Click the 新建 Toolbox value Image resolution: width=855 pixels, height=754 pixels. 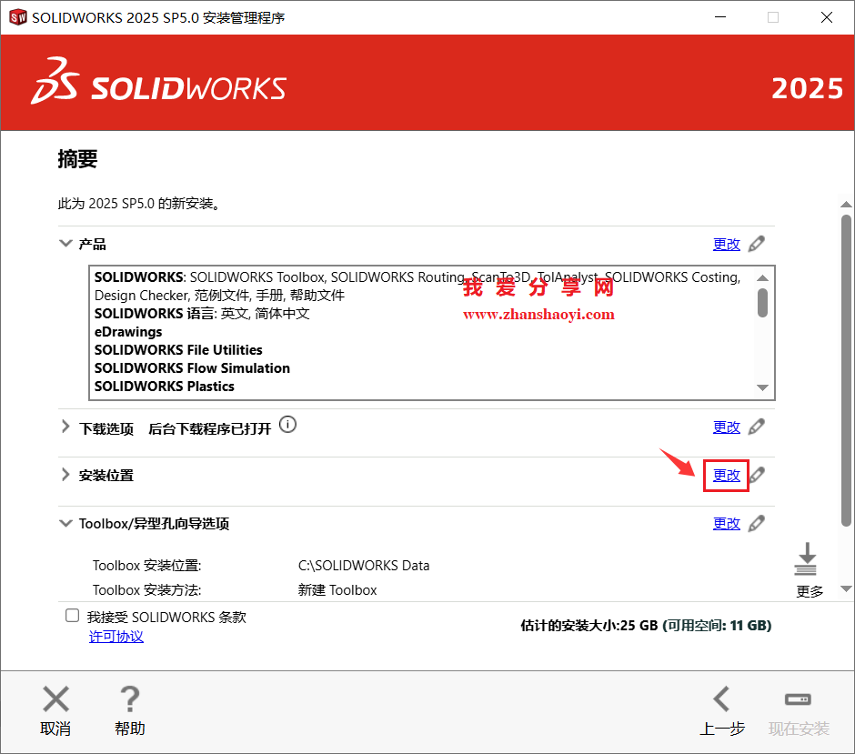click(337, 590)
